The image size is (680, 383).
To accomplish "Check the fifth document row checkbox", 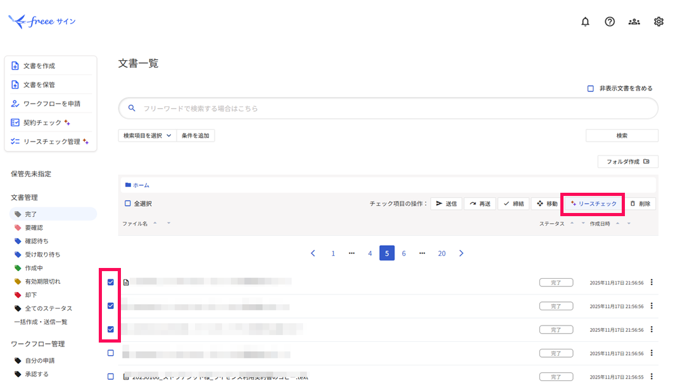I will pyautogui.click(x=111, y=377).
